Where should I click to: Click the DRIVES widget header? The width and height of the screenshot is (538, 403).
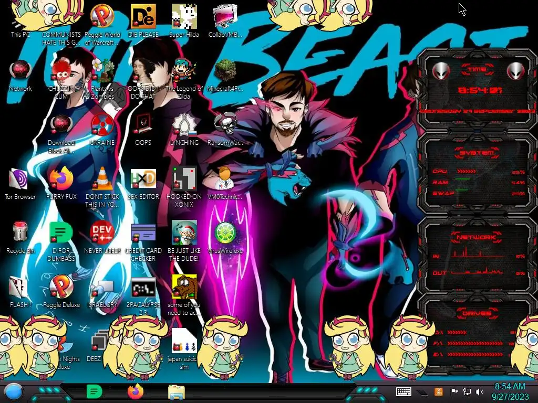click(x=477, y=313)
